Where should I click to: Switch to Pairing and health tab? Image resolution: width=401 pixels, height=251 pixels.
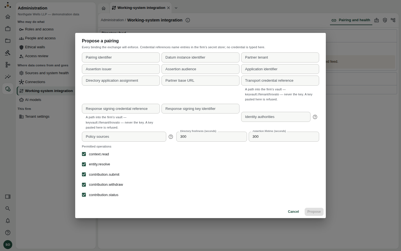pyautogui.click(x=351, y=20)
